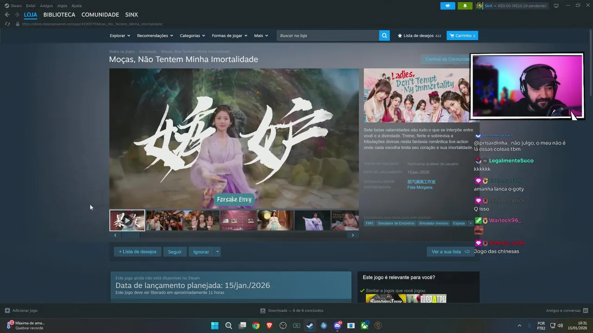593x333 pixels.
Task: Open the Task View taskbar icon
Action: point(242,326)
